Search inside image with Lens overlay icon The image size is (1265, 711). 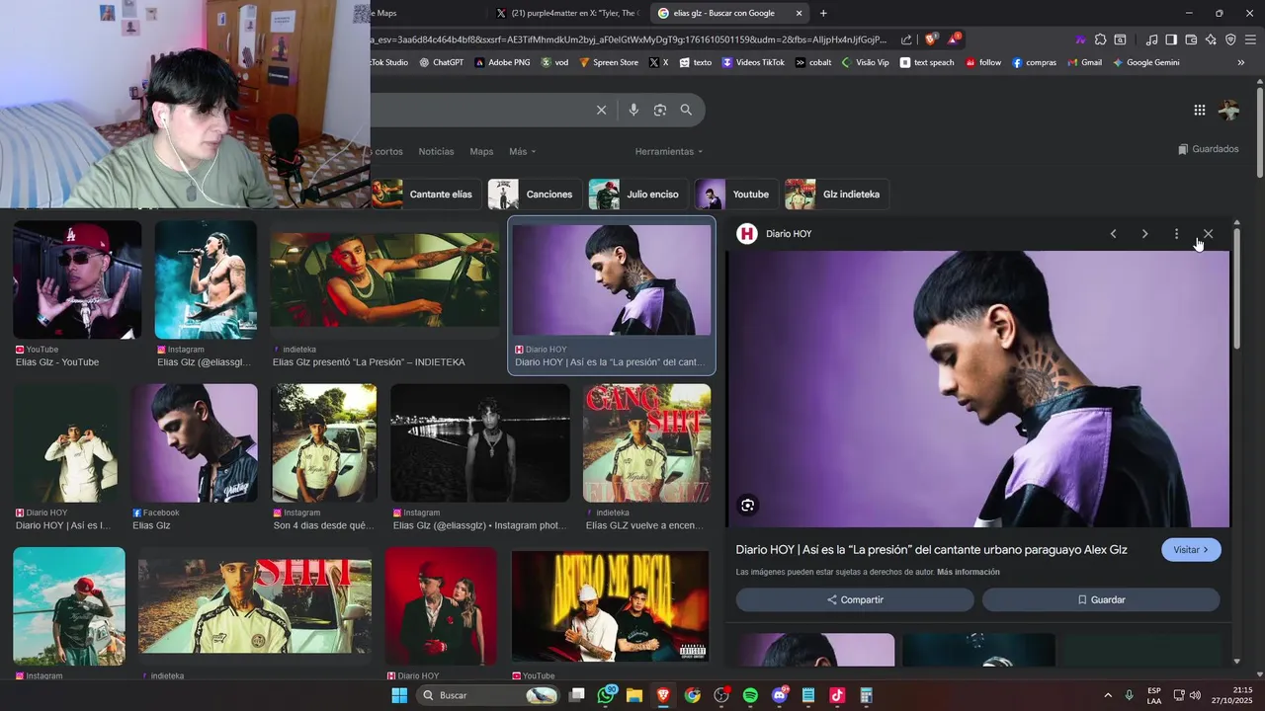(x=747, y=506)
